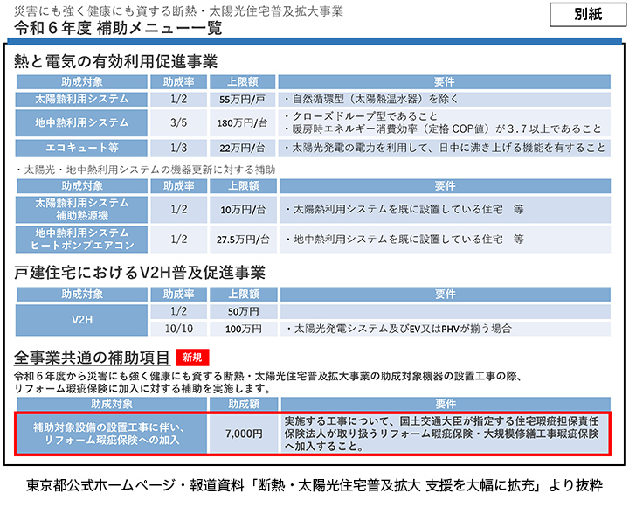
Task: Click the underlined 全事業共通の補助項目 heading
Action: (x=92, y=357)
